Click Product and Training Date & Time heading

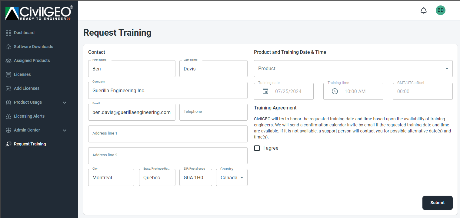pos(290,52)
